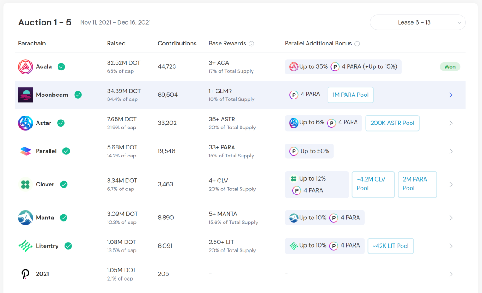Click the Base Rewards info icon

point(251,44)
